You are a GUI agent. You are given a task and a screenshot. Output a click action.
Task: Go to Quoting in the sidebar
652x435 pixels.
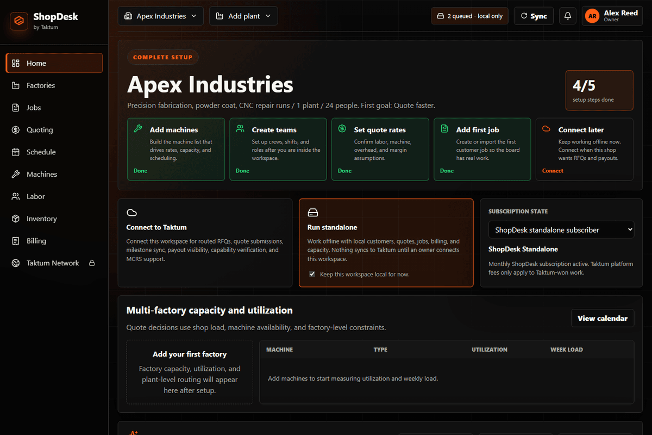54,130
